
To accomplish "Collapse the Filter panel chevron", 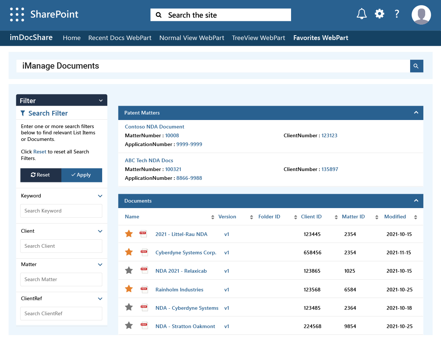I will [x=101, y=101].
